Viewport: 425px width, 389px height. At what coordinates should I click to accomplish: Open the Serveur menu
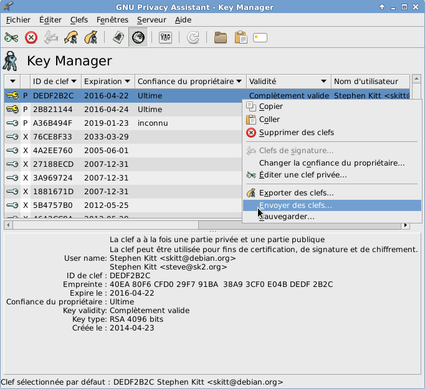click(x=151, y=20)
